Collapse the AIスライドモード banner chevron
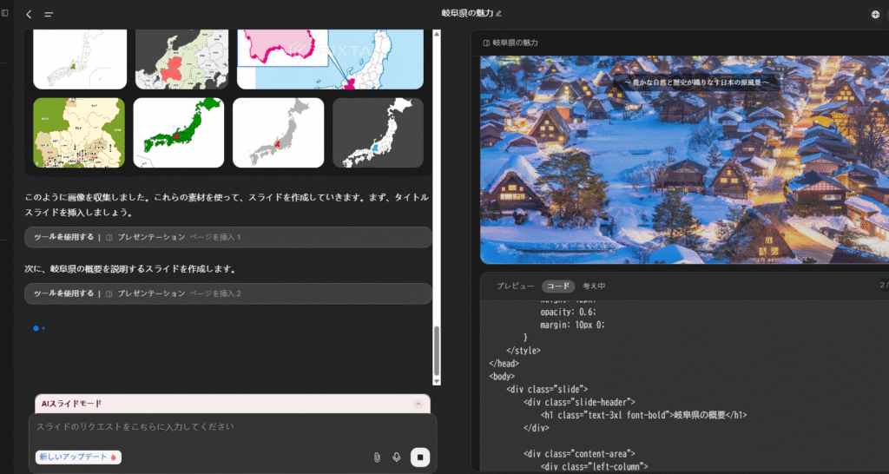The image size is (889, 474). click(418, 404)
